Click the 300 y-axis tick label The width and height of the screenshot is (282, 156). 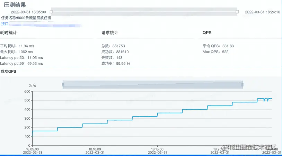pos(27,119)
